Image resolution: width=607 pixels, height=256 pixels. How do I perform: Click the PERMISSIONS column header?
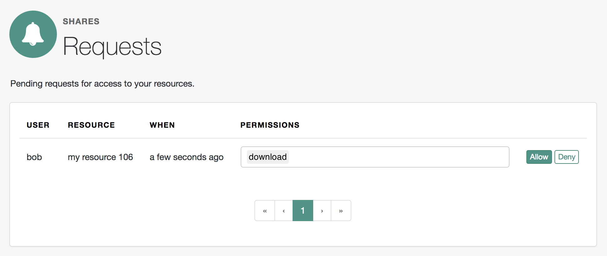(269, 125)
